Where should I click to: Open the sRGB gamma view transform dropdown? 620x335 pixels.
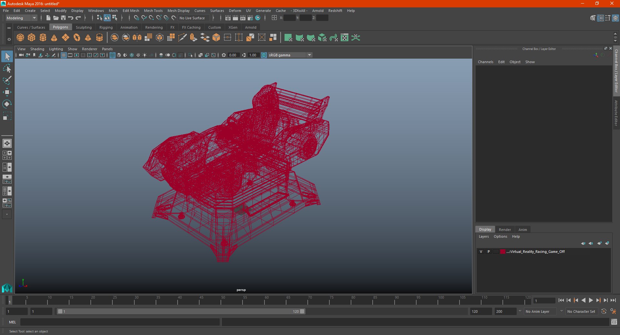point(290,55)
